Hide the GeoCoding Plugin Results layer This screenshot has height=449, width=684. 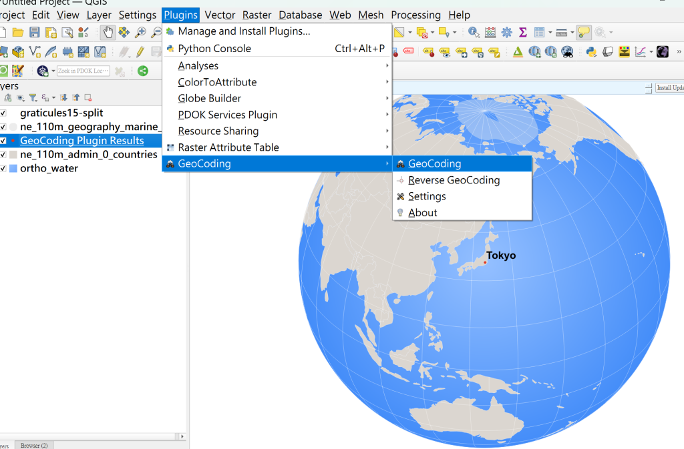pos(3,141)
